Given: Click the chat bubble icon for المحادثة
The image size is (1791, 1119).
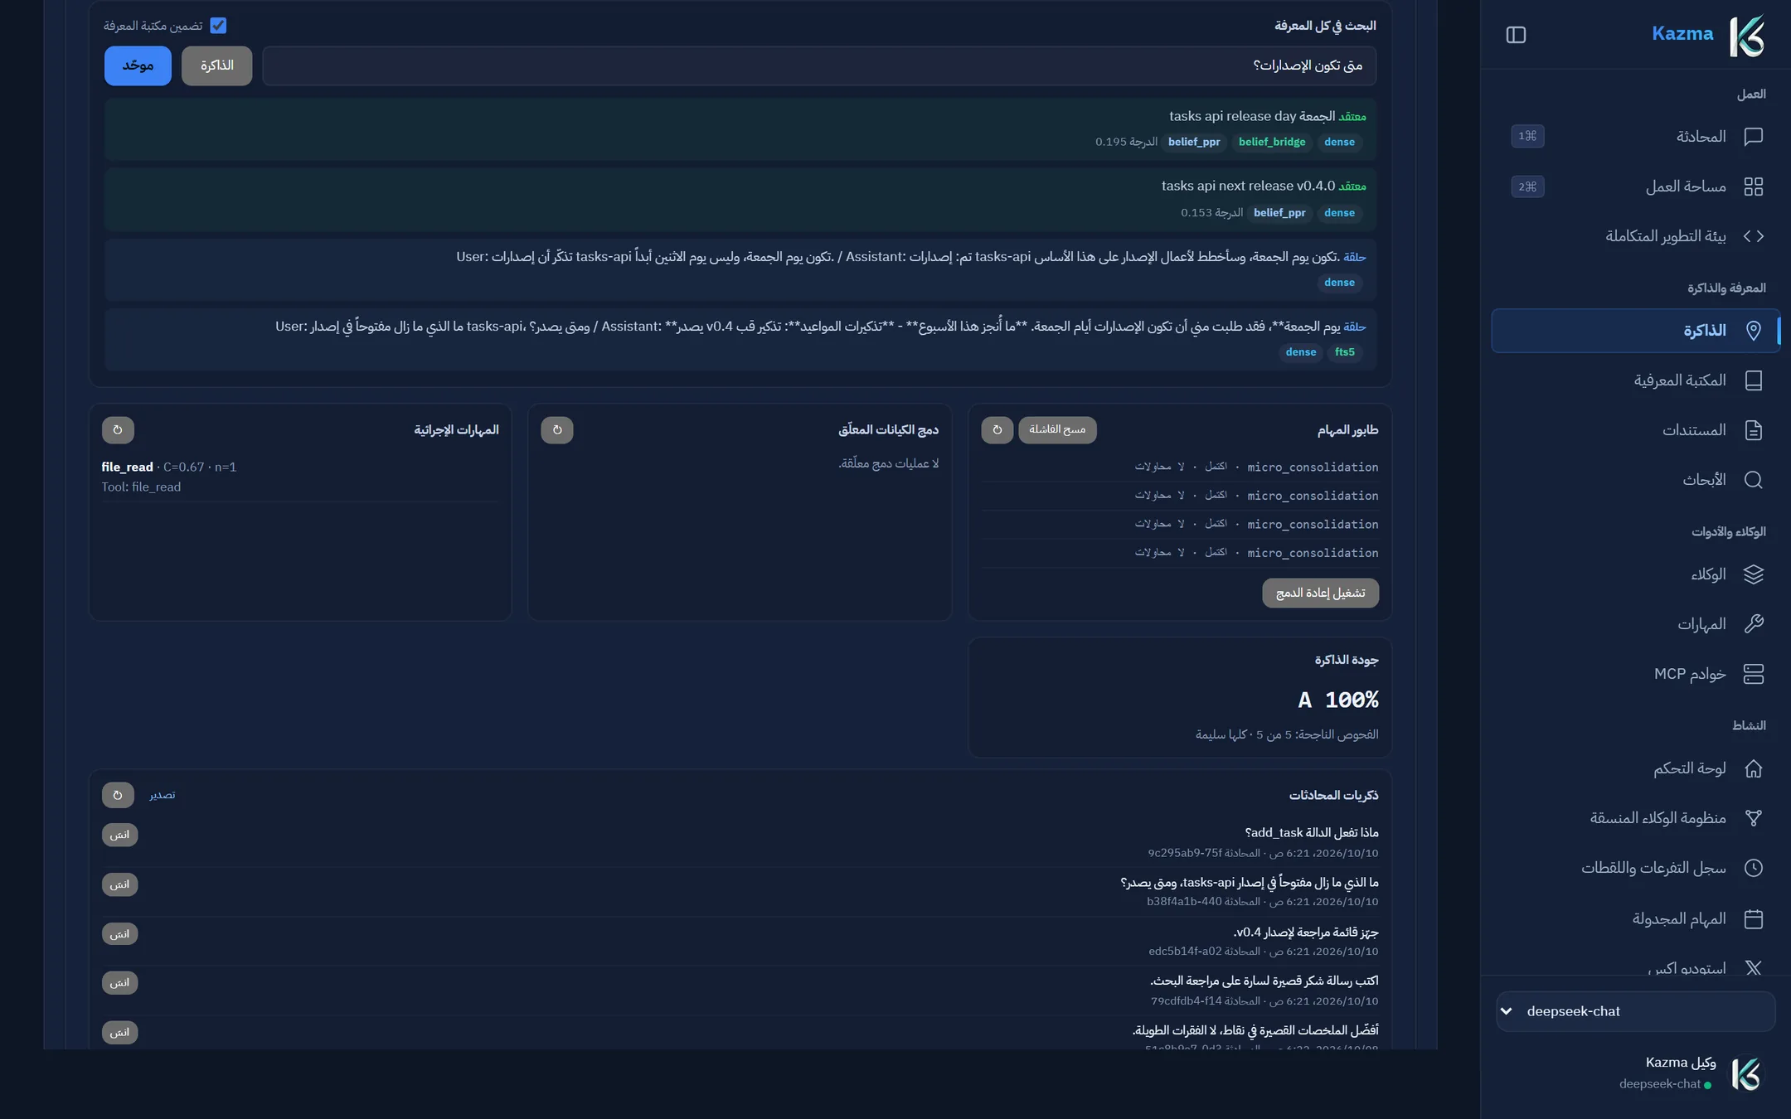Looking at the screenshot, I should pos(1753,136).
